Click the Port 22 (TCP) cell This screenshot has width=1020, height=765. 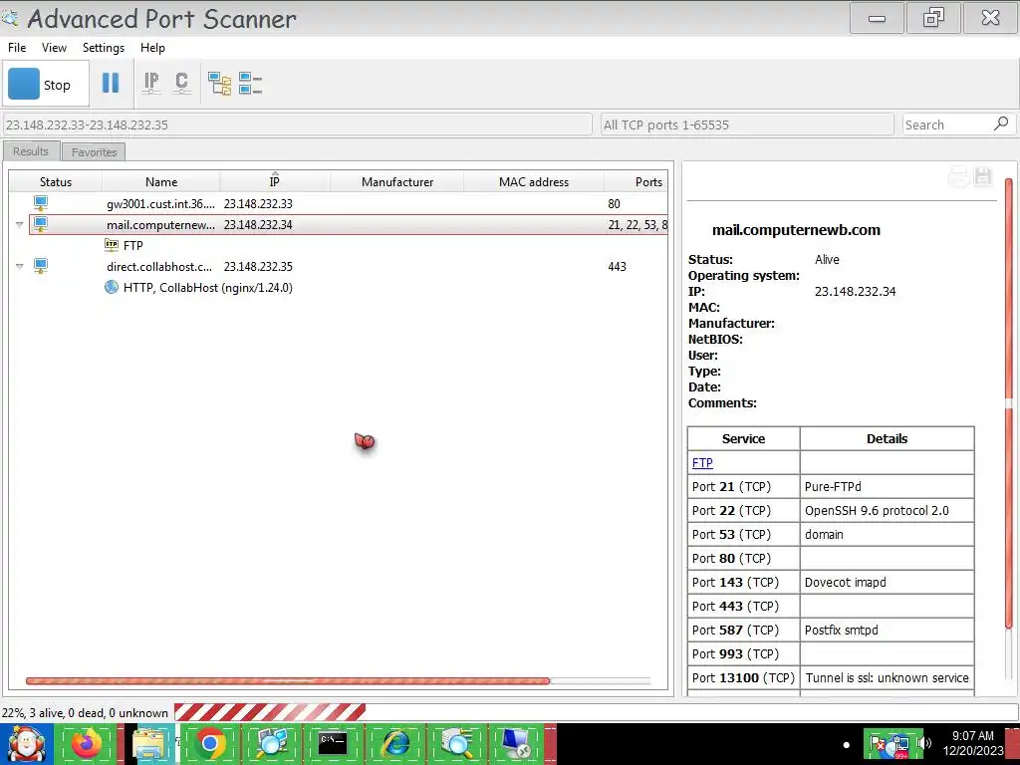point(743,510)
